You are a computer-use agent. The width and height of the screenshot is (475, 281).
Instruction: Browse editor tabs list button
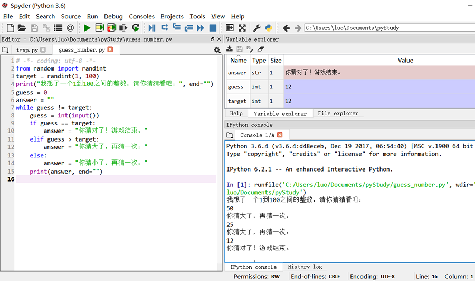coord(5,50)
